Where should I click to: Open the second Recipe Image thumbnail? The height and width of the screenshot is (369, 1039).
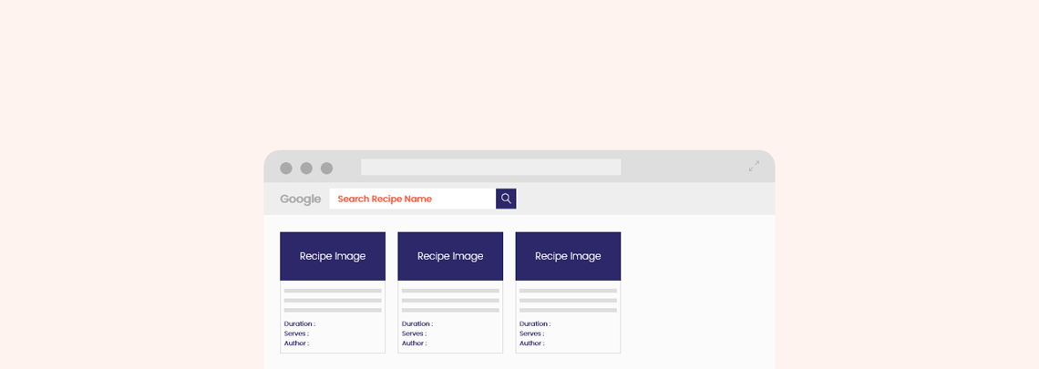coord(450,256)
